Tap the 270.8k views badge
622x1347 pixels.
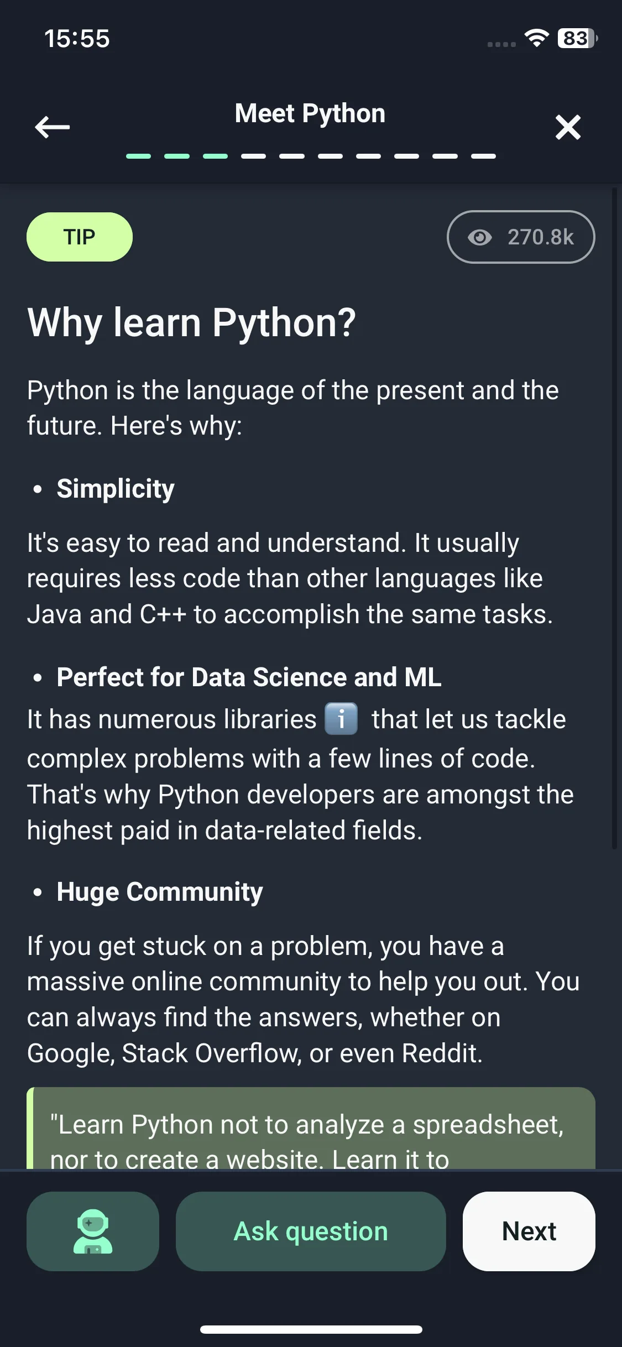click(521, 237)
